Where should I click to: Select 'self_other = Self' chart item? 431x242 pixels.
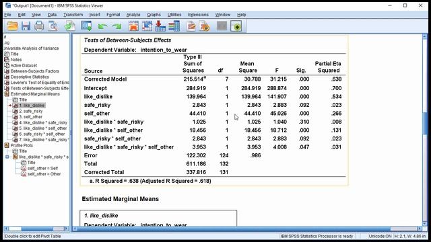(42, 168)
